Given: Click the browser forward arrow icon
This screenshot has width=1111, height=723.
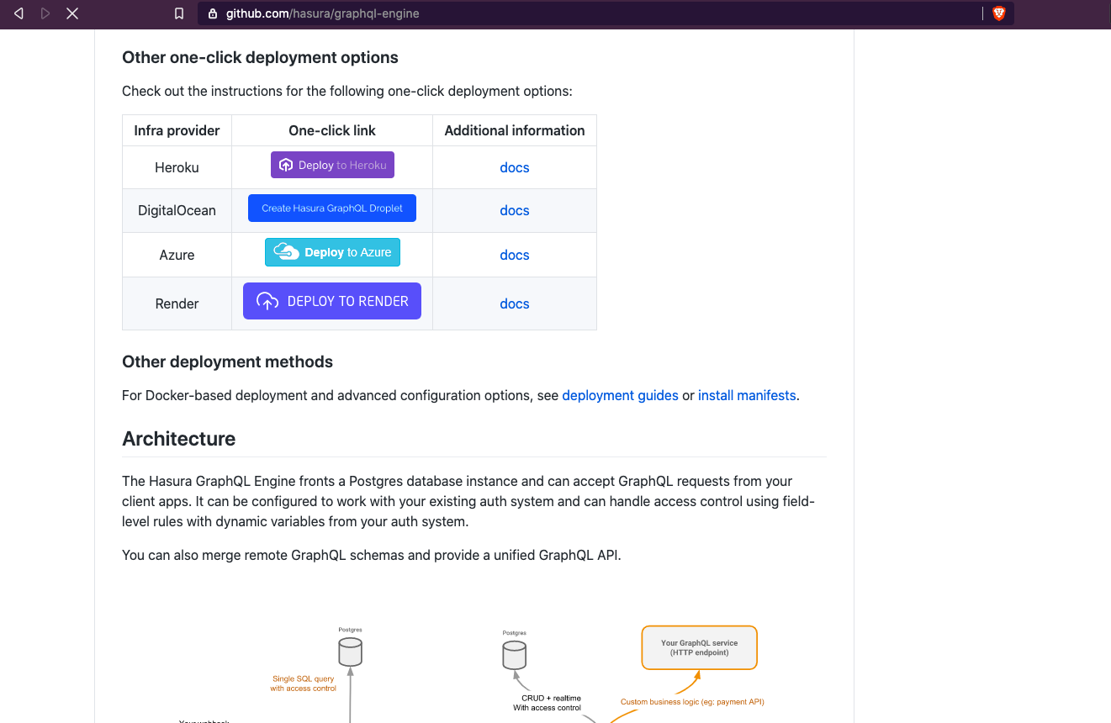Looking at the screenshot, I should [45, 13].
